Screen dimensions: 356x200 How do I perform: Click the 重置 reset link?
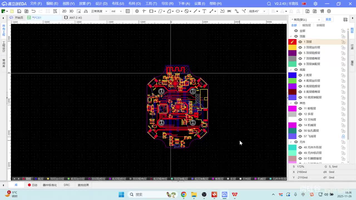pyautogui.click(x=328, y=19)
